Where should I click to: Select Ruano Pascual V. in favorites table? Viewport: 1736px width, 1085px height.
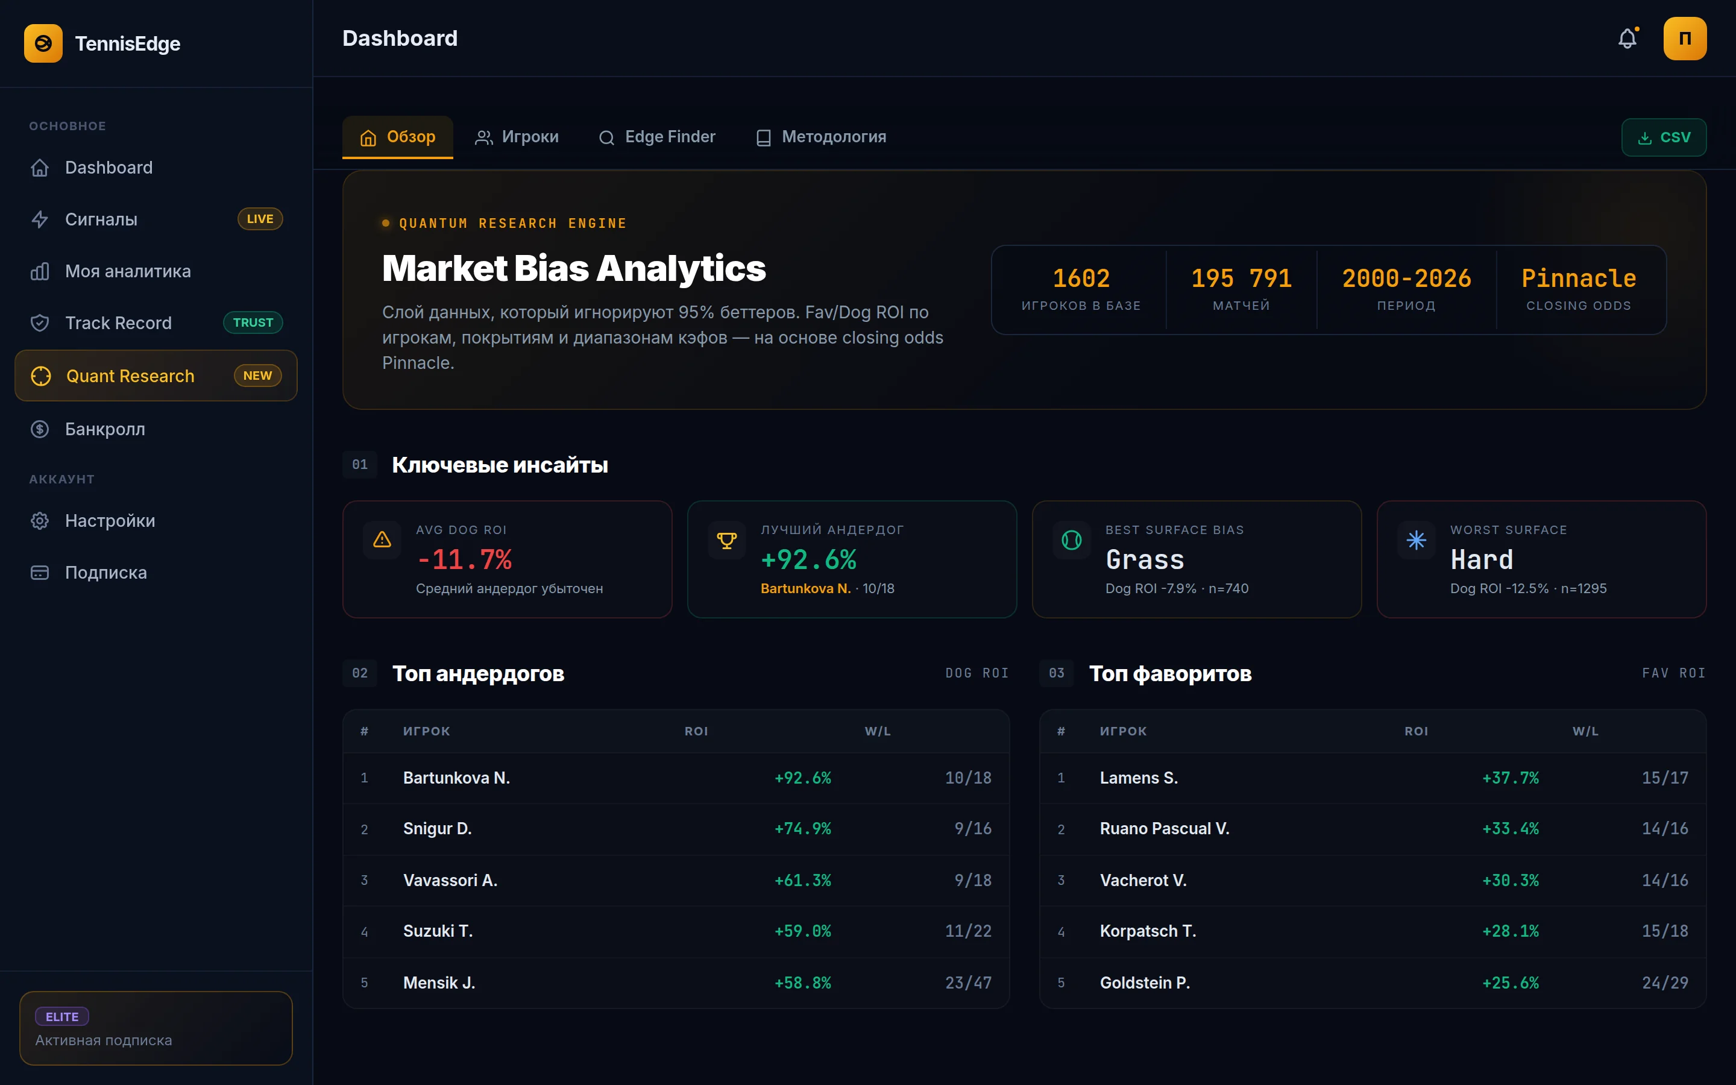coord(1373,829)
